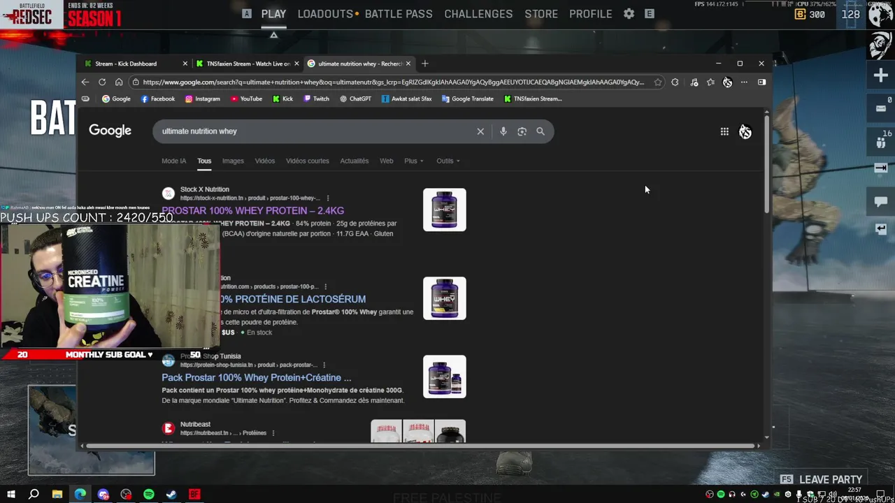The image size is (895, 503).
Task: Open Stock X Nutrition result options menu
Action: click(x=328, y=198)
